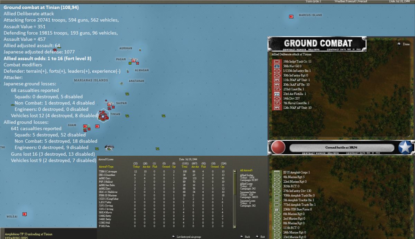Select the 233rd Const Bn unit icon
The image size is (415, 239).
tap(277, 89)
